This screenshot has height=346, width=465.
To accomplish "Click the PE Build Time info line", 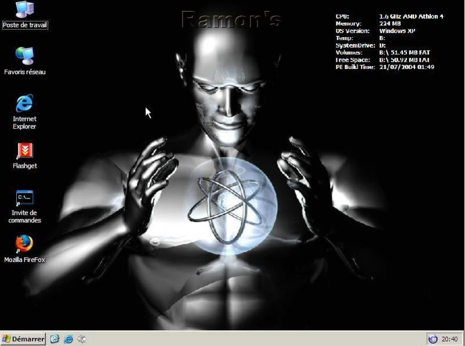I will pyautogui.click(x=385, y=67).
